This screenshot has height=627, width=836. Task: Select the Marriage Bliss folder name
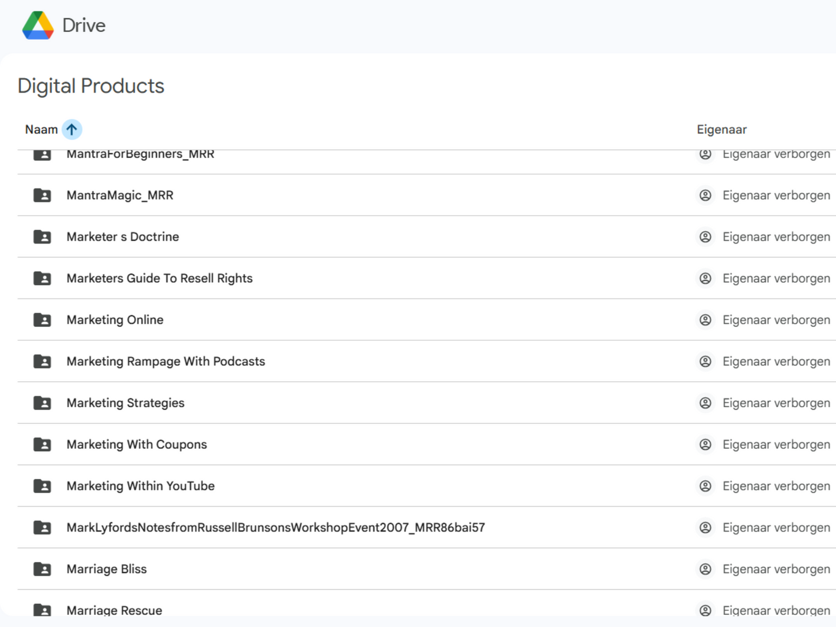click(x=106, y=569)
